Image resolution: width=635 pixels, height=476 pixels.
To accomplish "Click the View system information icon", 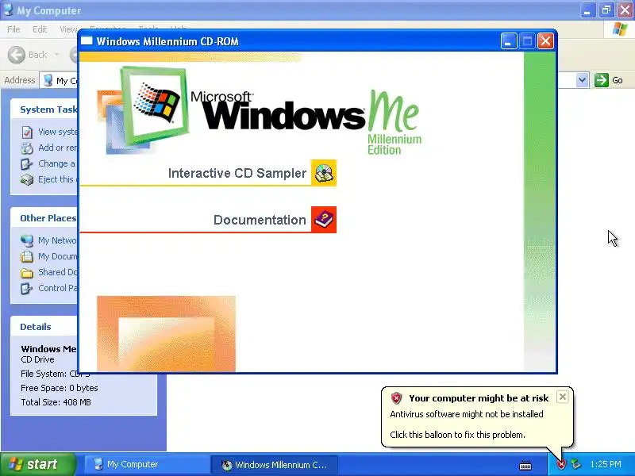I will (x=27, y=132).
